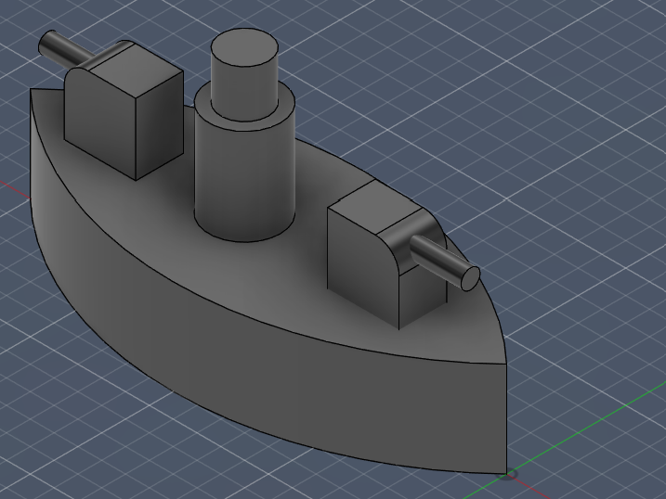
Task: Select the top circular face of the smokestack
Action: tap(244, 47)
